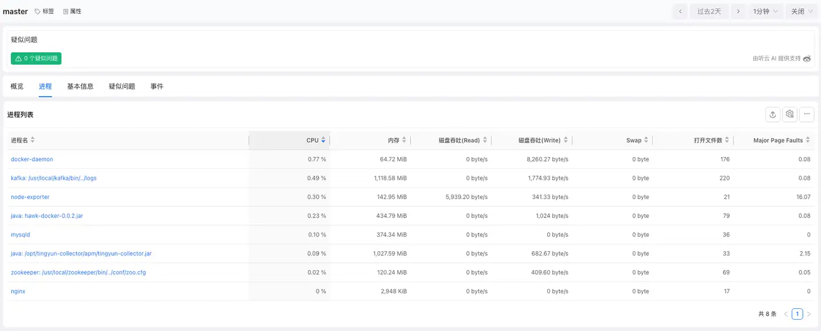The width and height of the screenshot is (821, 331).
Task: Expand the 关闭 auto-refresh dropdown
Action: [802, 11]
